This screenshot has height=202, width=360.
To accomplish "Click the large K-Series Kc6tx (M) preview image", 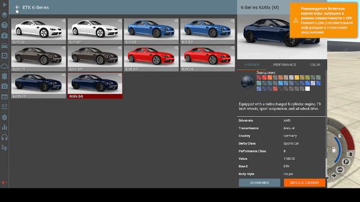I will point(282,36).
